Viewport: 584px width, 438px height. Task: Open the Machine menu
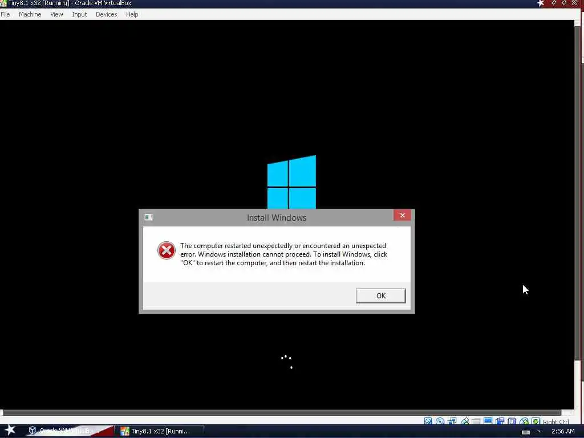pyautogui.click(x=30, y=14)
